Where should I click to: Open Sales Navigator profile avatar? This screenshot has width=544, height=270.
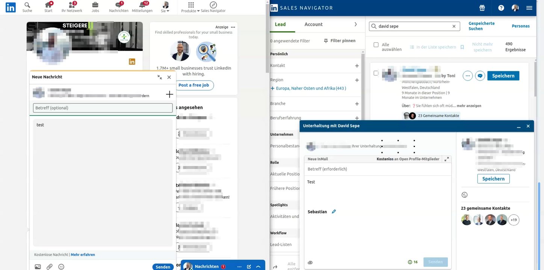point(515,8)
